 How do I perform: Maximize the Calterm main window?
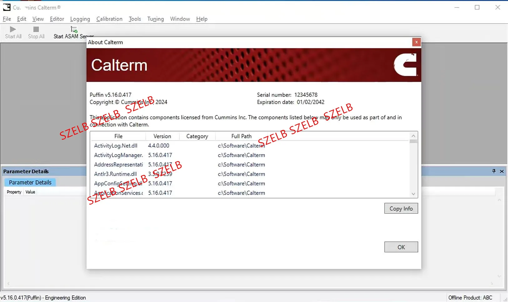477,7
